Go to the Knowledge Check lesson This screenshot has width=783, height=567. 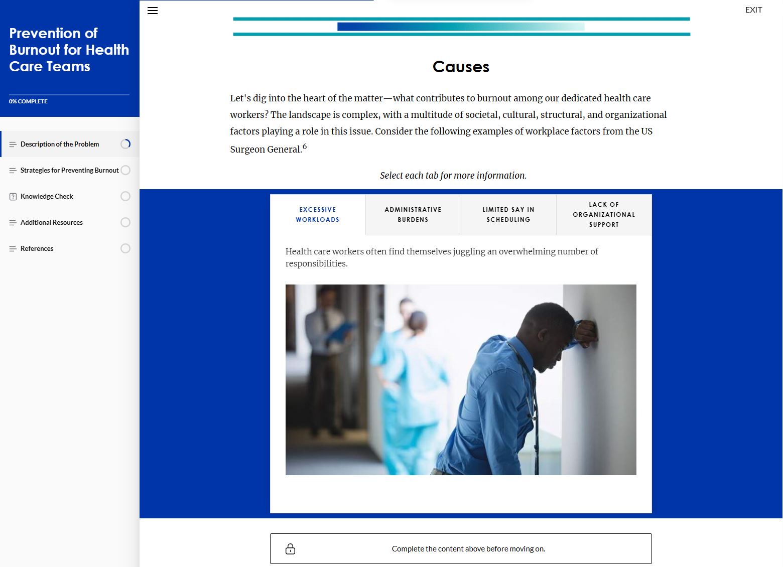[x=47, y=196]
